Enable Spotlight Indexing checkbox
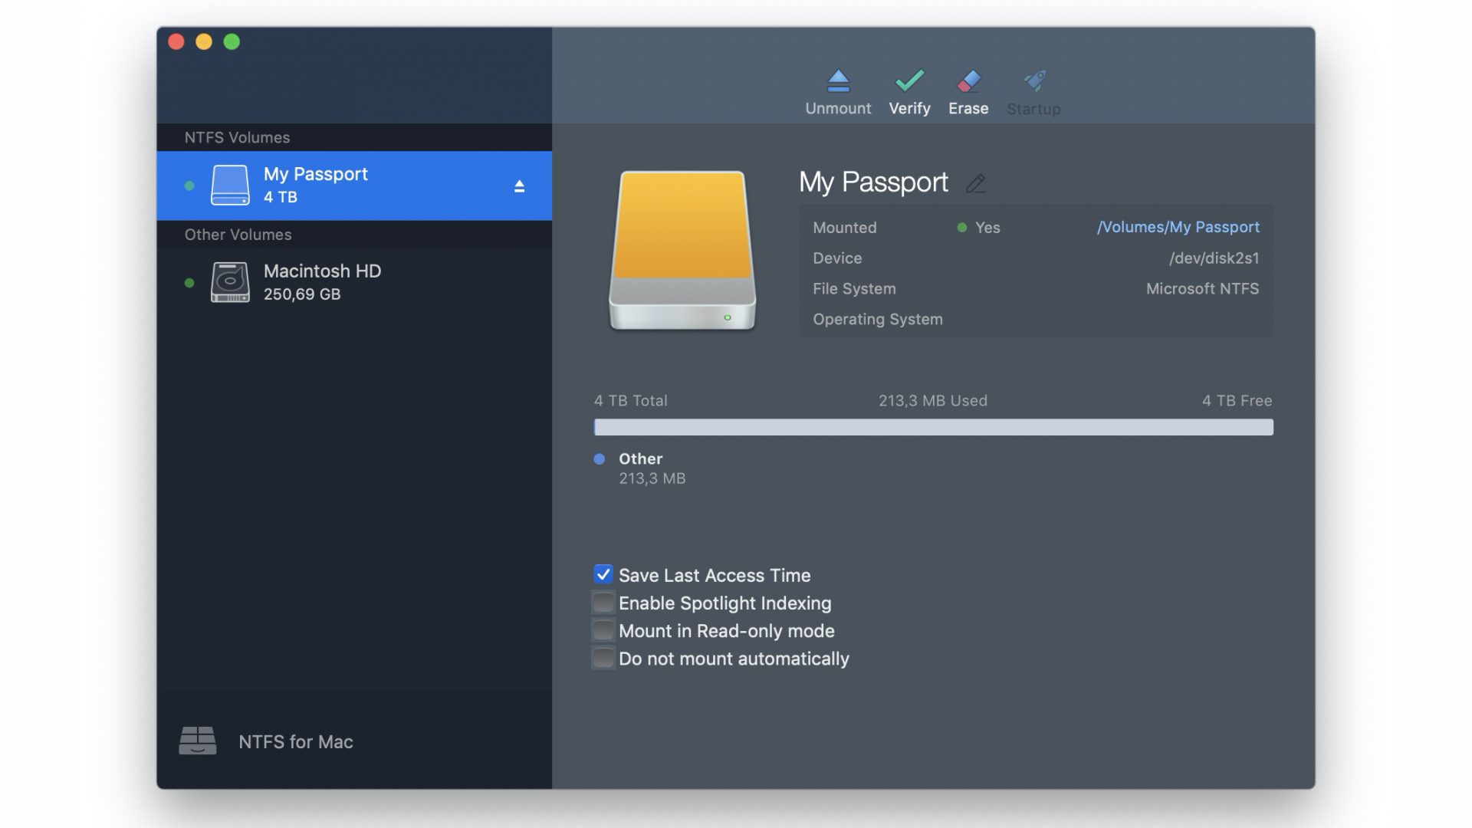This screenshot has height=828, width=1472. tap(603, 603)
